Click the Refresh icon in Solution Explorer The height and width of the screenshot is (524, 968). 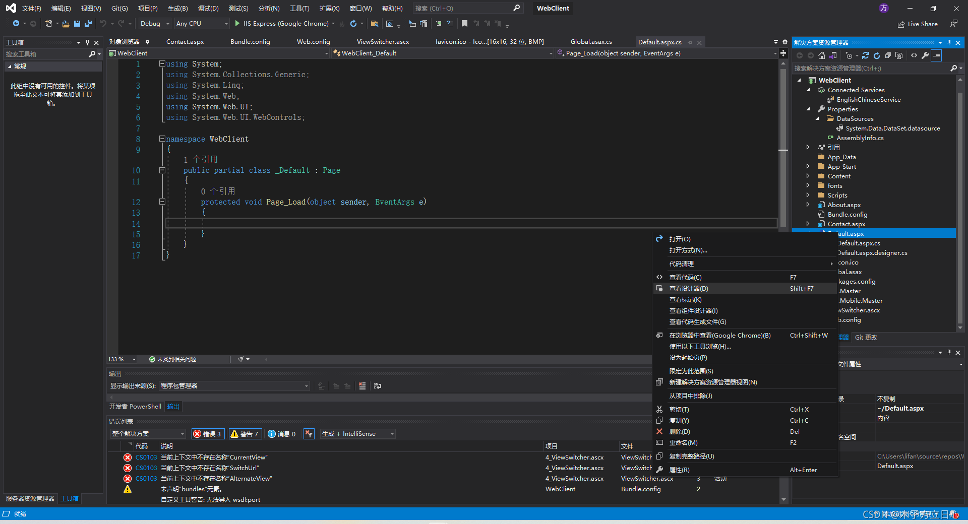(877, 55)
